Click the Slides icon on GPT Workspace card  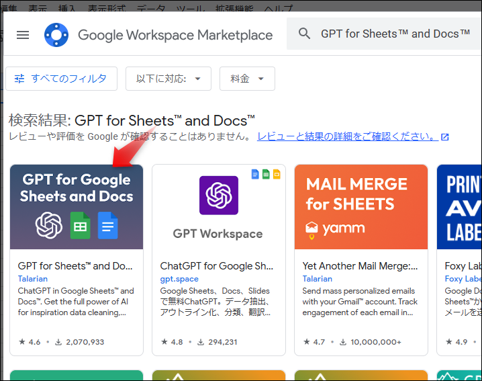[277, 174]
